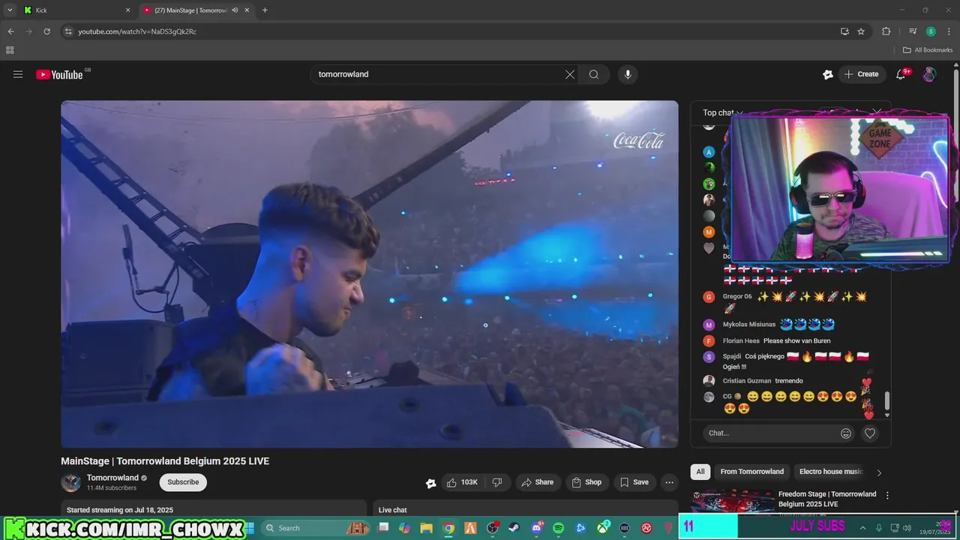Open options for Freedom Stage video
Viewport: 960px width, 540px height.
click(x=887, y=496)
